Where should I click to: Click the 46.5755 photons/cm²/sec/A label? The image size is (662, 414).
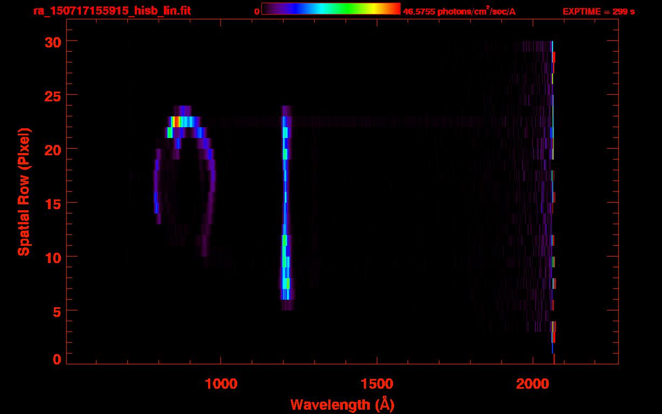point(459,11)
